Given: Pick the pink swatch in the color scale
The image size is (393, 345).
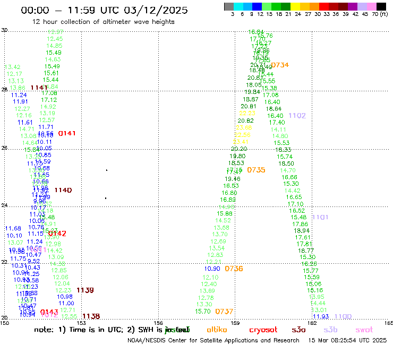Looking at the screenshot, I should pyautogui.click(x=371, y=6).
